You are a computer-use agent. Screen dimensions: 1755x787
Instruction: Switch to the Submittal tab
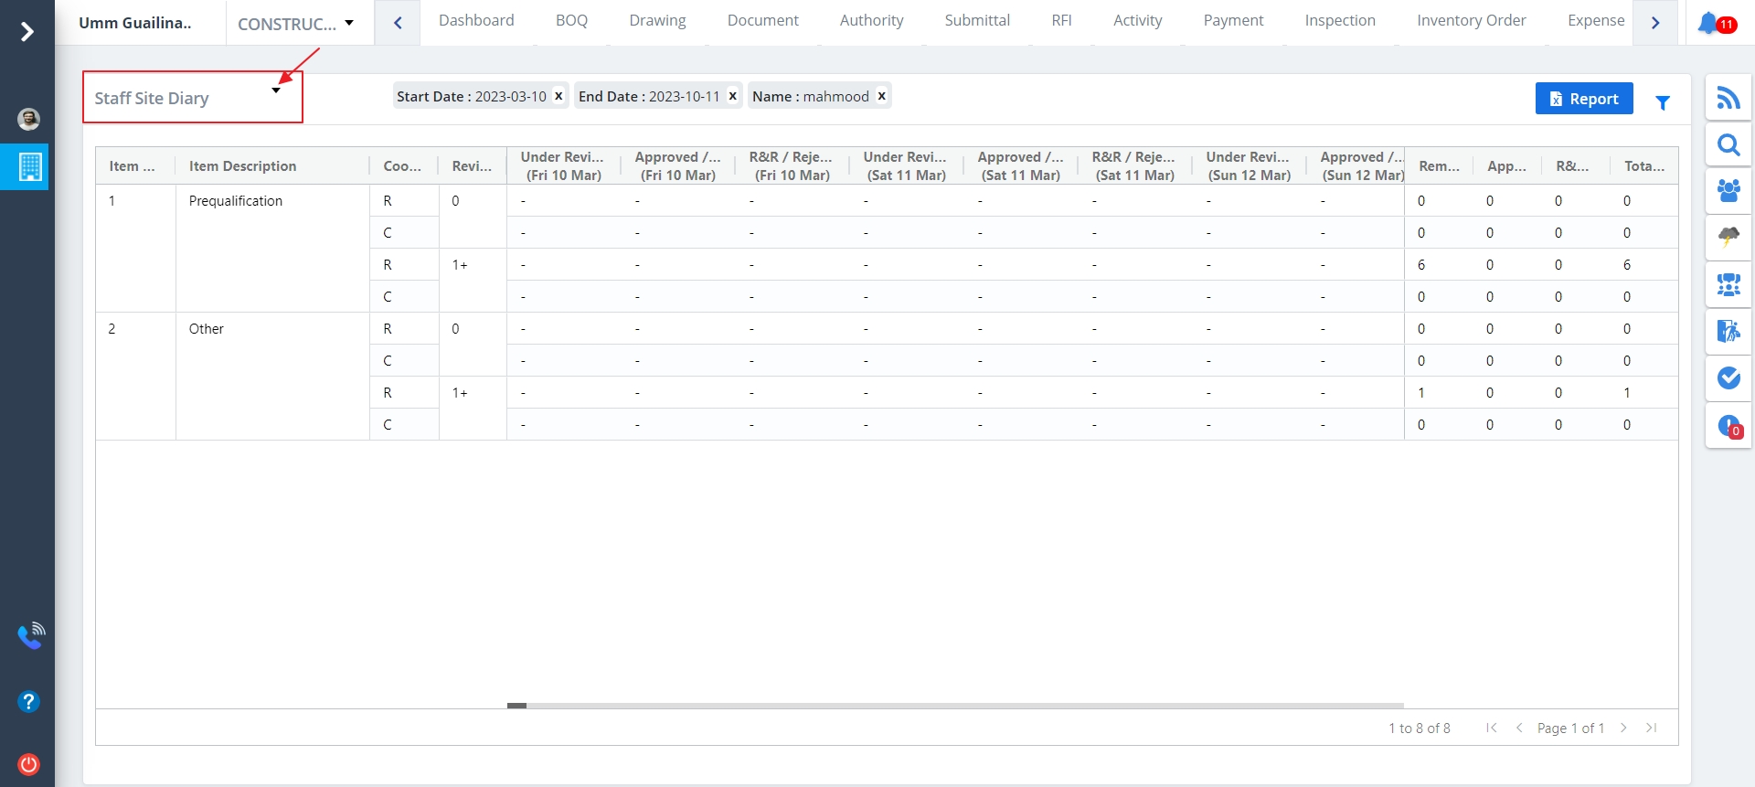pyautogui.click(x=976, y=20)
